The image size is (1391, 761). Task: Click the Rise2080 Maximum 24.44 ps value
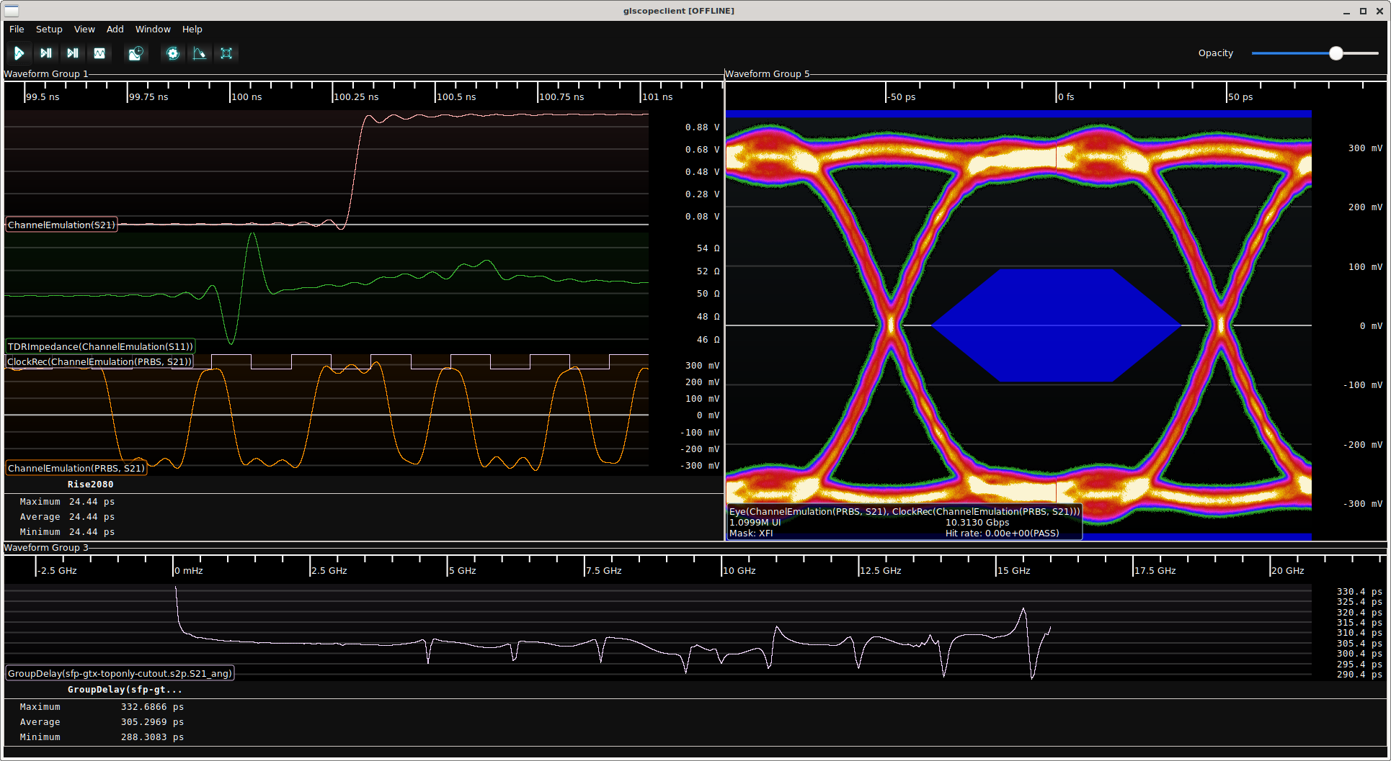click(92, 502)
